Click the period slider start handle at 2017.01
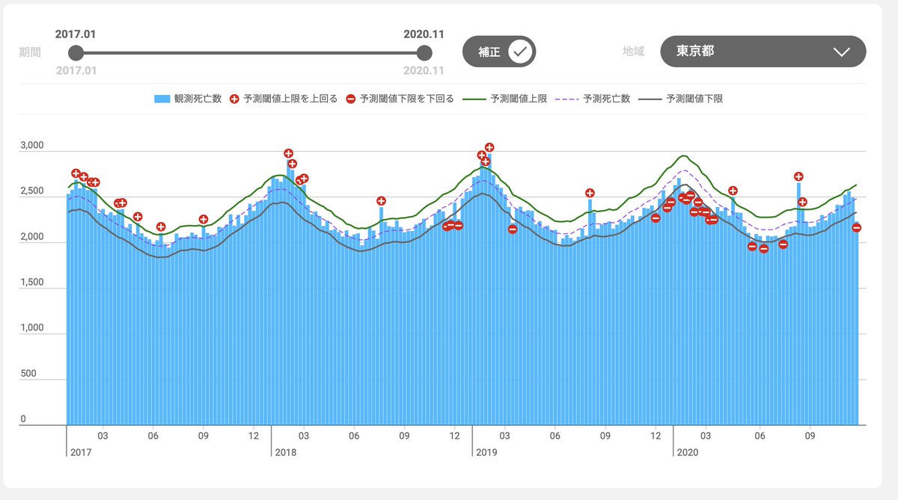This screenshot has width=898, height=500. [76, 52]
